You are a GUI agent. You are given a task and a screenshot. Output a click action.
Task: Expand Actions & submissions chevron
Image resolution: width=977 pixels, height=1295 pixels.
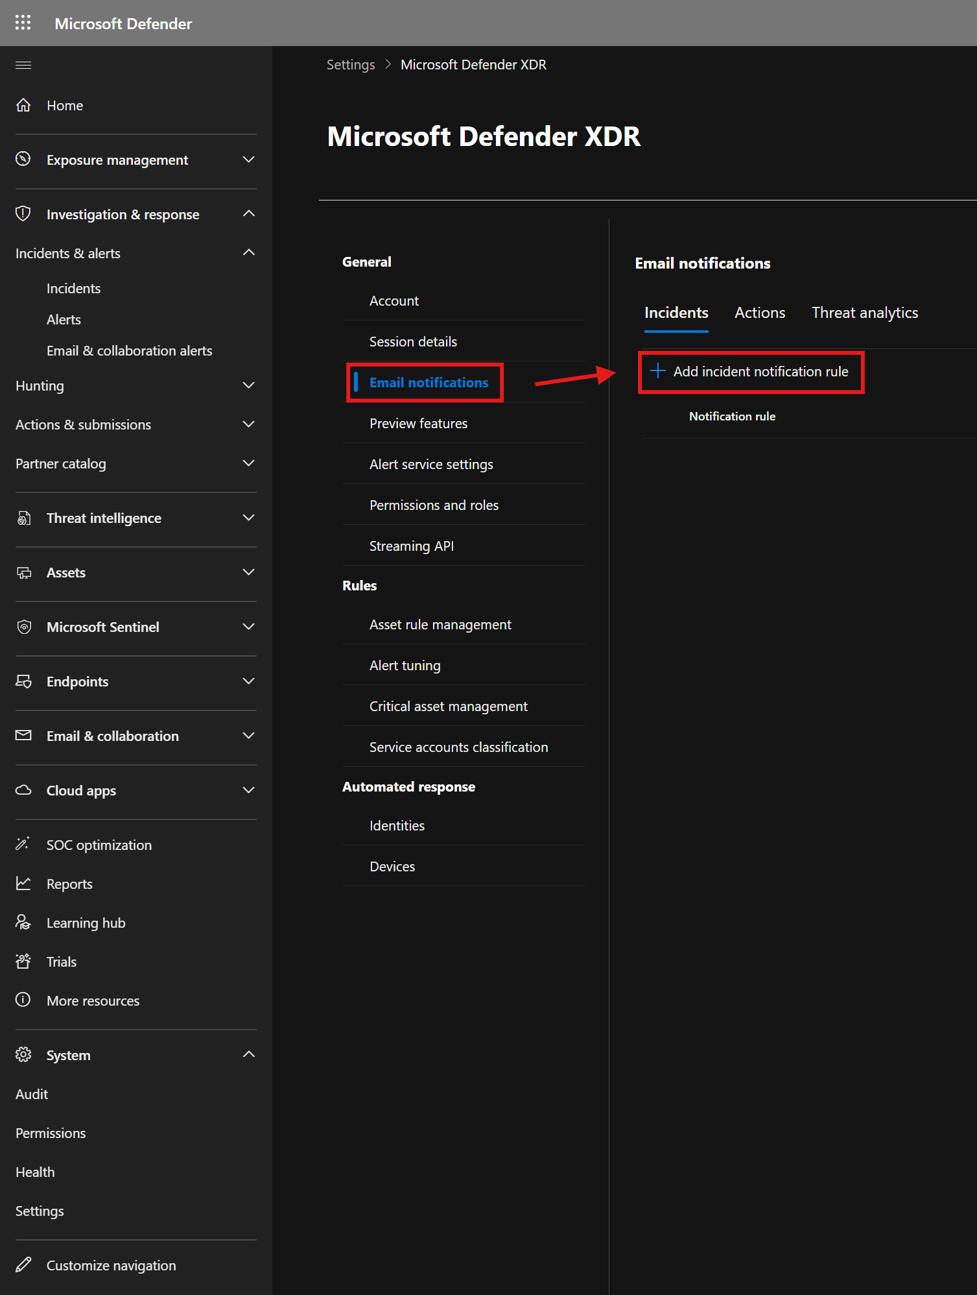click(x=248, y=424)
